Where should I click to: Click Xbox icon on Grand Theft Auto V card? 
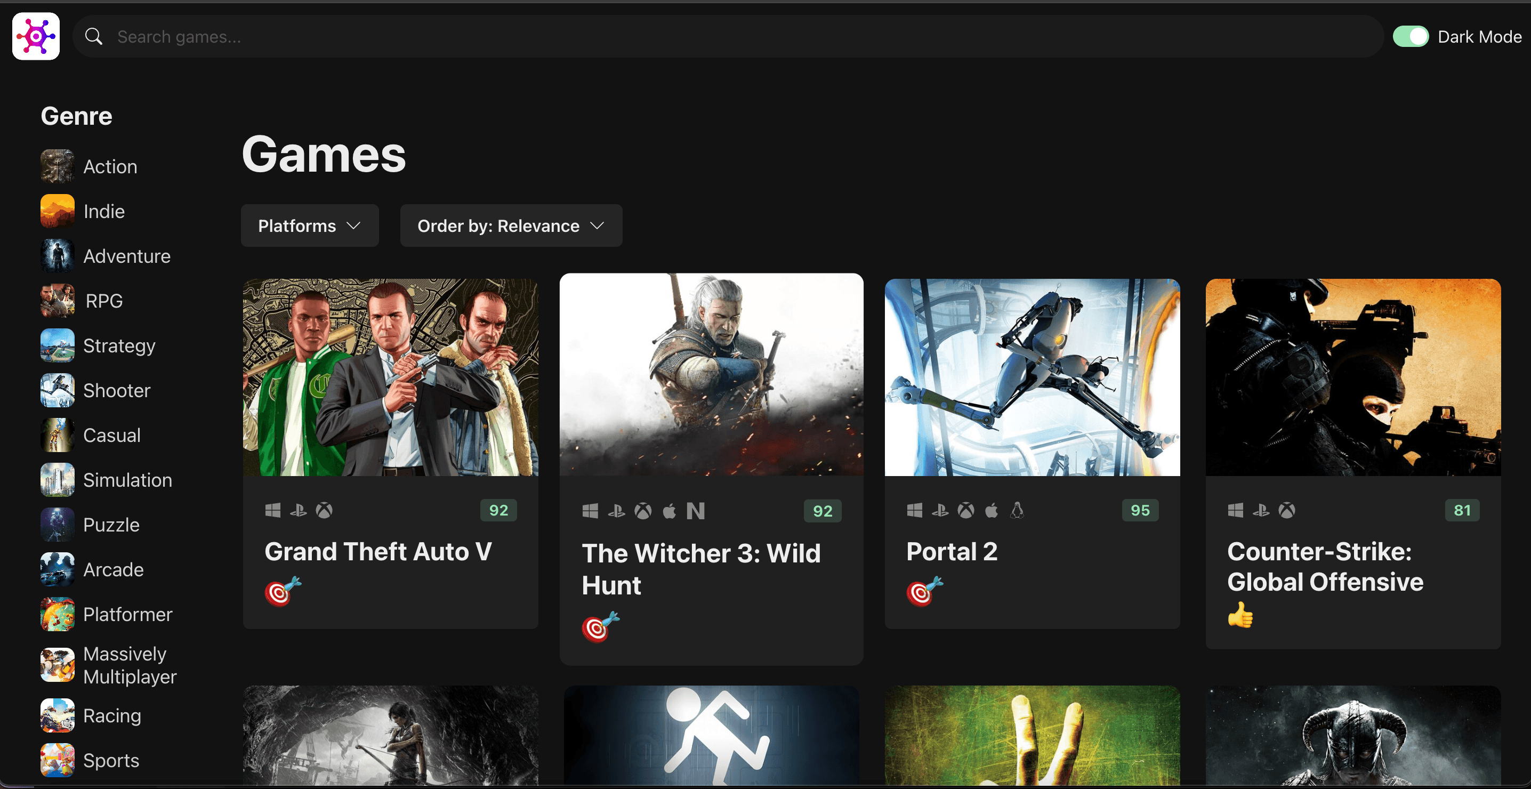pos(324,510)
